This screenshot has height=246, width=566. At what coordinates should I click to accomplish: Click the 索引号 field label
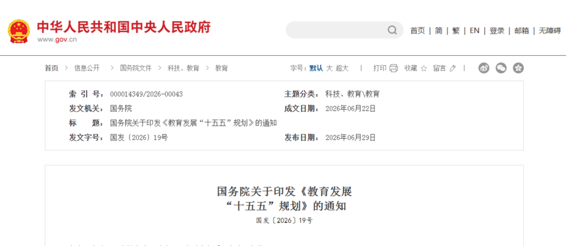pyautogui.click(x=86, y=94)
